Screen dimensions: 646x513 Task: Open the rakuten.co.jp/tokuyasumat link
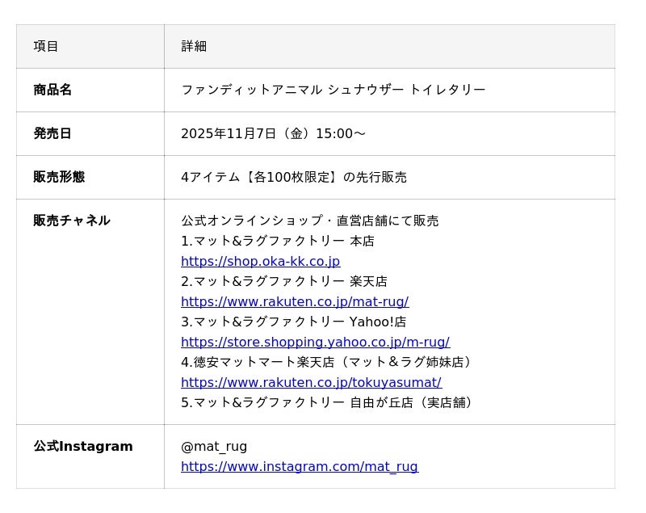click(x=311, y=383)
